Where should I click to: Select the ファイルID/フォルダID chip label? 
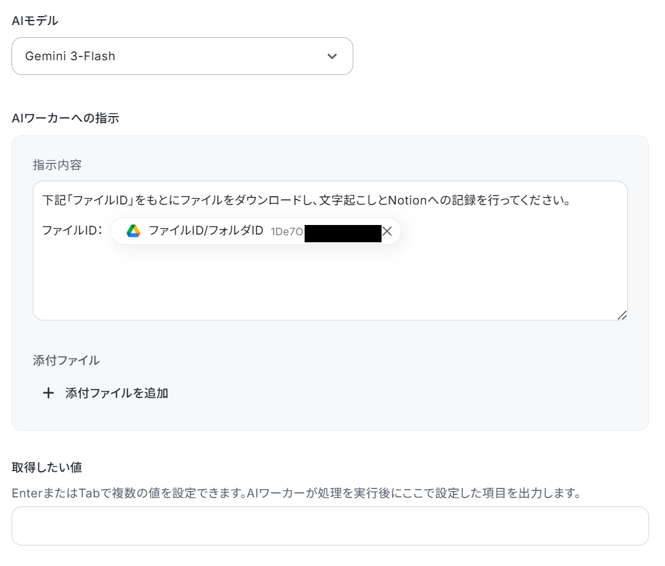point(206,231)
